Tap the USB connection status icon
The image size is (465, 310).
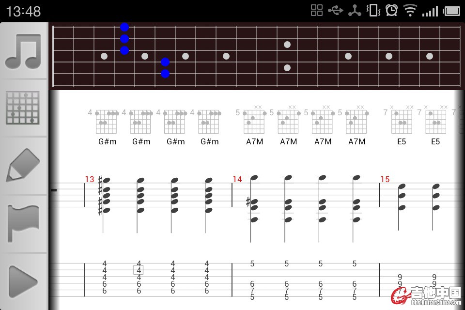(335, 10)
